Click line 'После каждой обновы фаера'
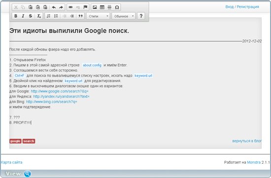271x178 pixels. pos(53,49)
